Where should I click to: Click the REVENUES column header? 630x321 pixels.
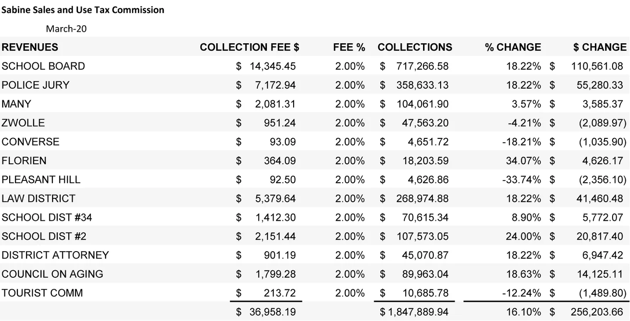[30, 47]
